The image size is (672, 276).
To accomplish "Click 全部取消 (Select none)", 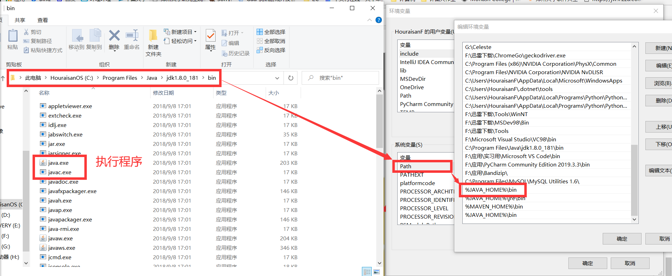I will 271,41.
